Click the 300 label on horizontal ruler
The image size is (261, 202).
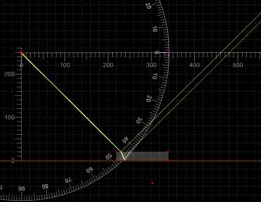click(151, 65)
